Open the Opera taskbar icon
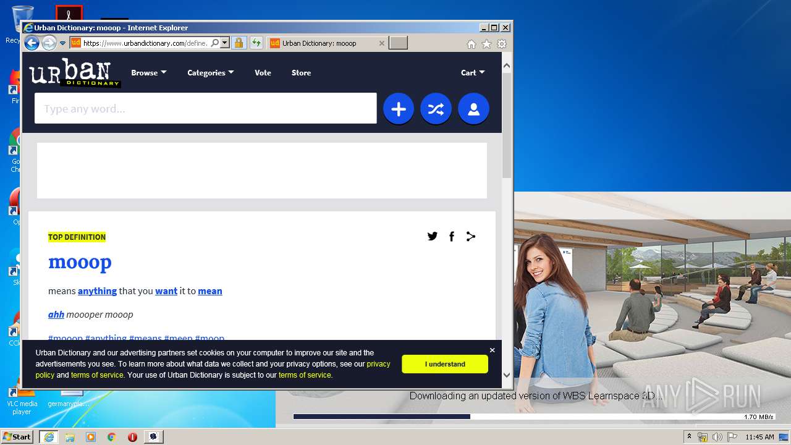 (132, 436)
